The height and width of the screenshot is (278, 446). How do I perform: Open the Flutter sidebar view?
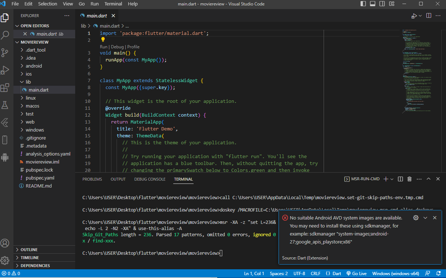tap(5, 122)
